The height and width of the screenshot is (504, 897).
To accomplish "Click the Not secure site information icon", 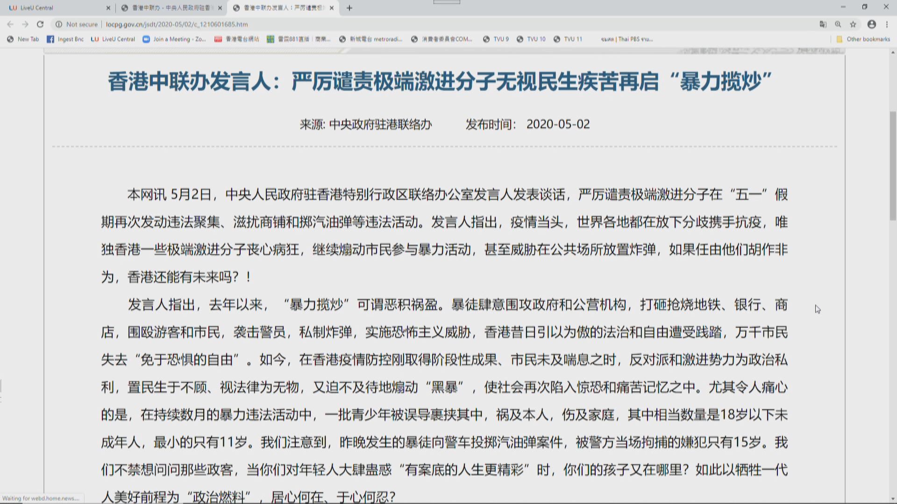I will click(58, 24).
